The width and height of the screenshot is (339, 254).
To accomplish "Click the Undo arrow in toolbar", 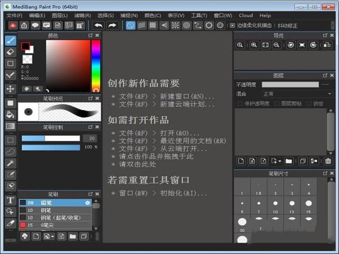I will click(x=98, y=25).
